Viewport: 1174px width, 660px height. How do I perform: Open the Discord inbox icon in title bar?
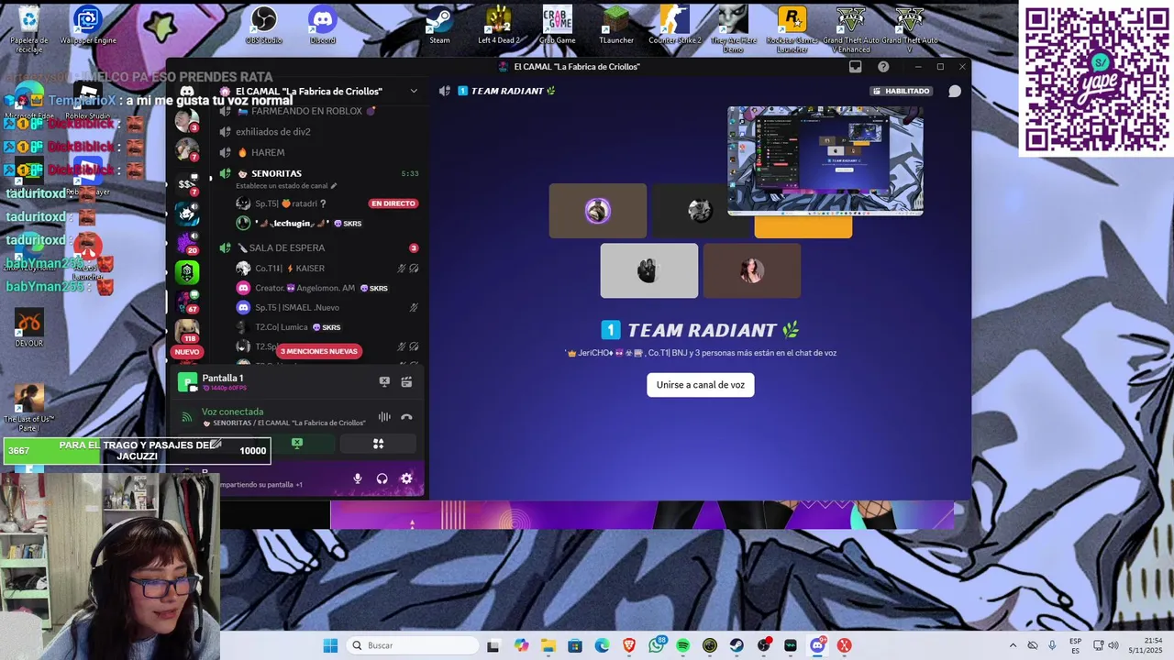[855, 67]
